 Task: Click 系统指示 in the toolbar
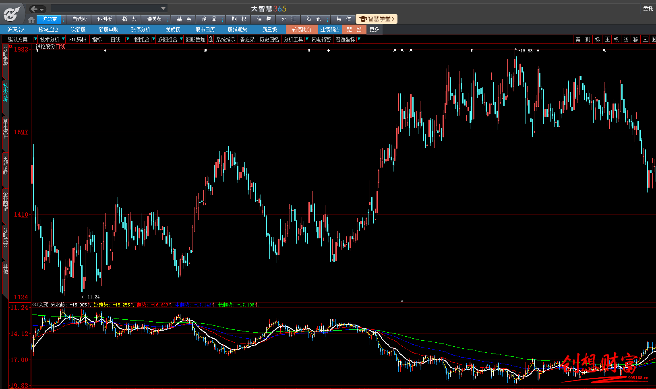pyautogui.click(x=226, y=39)
